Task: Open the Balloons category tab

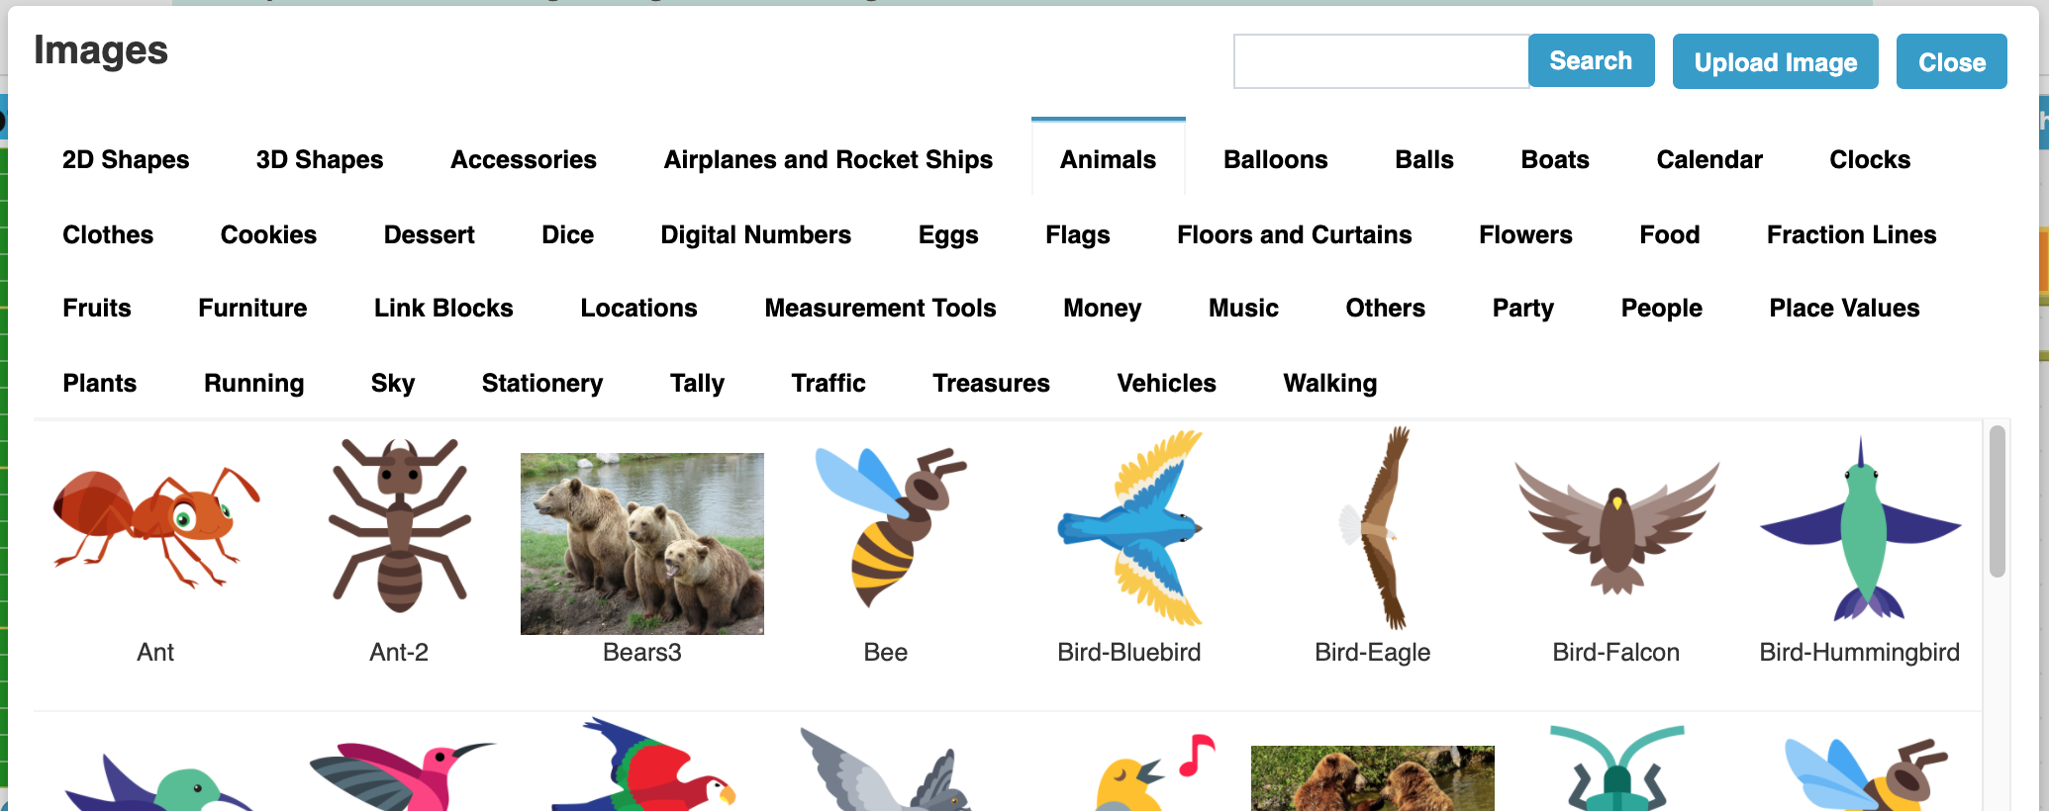Action: point(1275,159)
